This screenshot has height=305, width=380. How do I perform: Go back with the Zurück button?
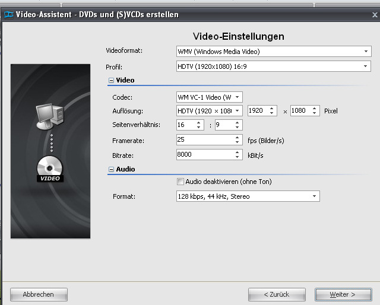(277, 294)
